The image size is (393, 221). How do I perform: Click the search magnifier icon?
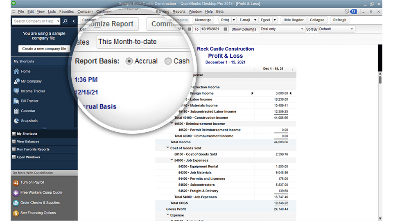click(65, 21)
